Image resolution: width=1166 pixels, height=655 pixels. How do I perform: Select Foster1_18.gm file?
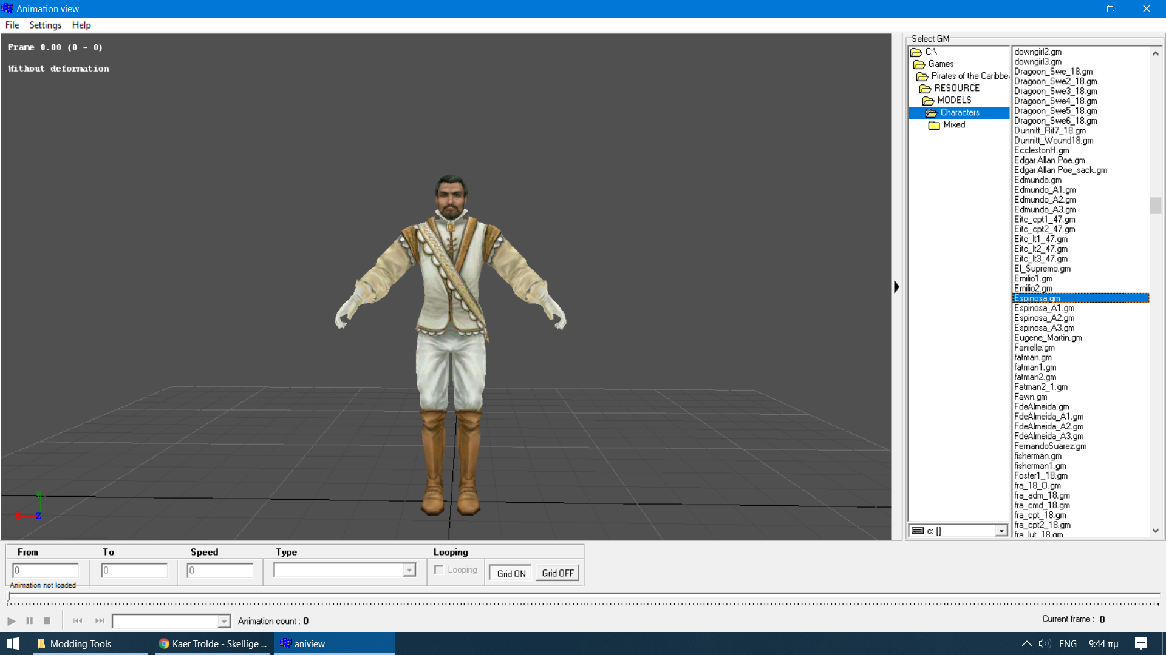tap(1041, 476)
